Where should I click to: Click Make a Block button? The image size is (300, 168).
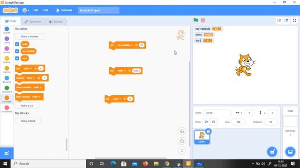[28, 121]
